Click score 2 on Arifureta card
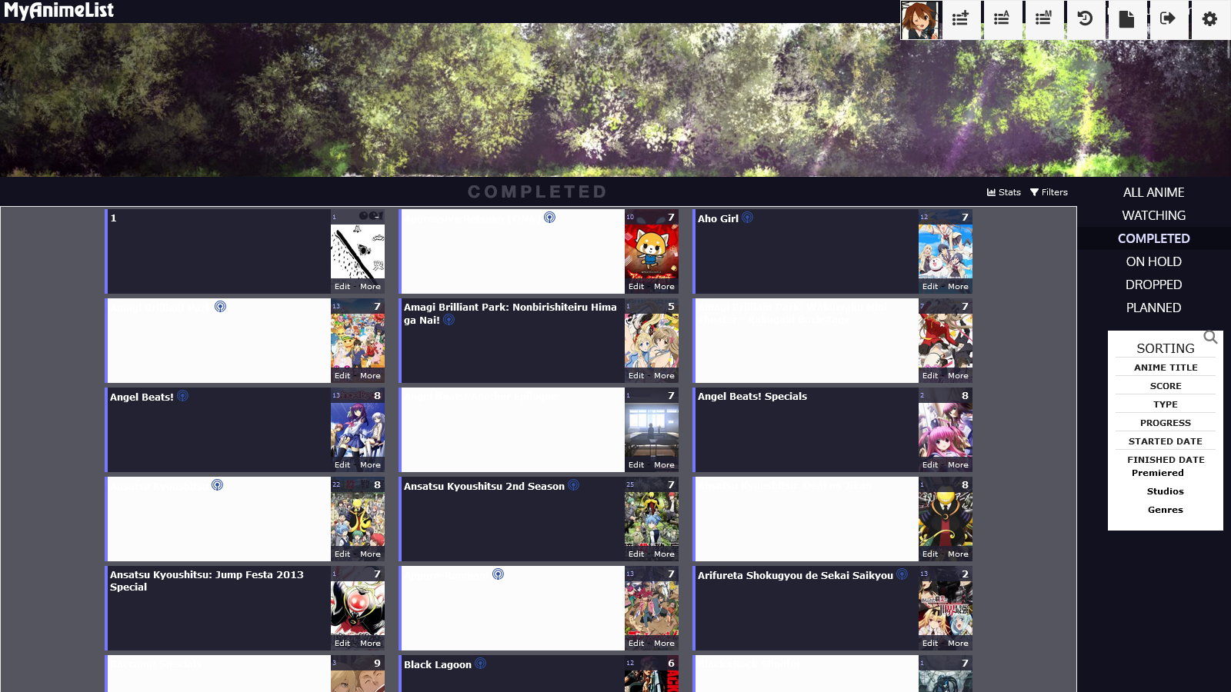This screenshot has width=1231, height=692. pos(965,574)
